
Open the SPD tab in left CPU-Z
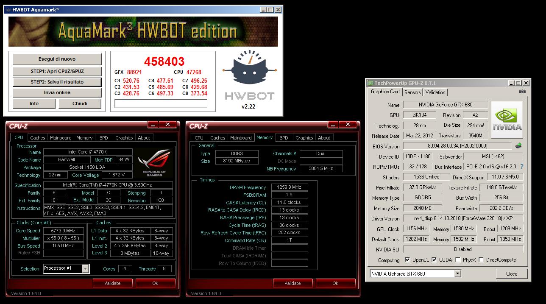pyautogui.click(x=104, y=138)
